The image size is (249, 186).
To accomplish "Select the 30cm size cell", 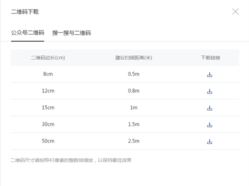I will click(x=48, y=124).
